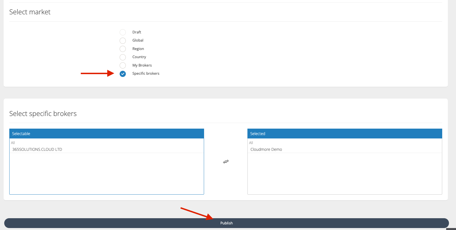Select the Region radio circle
Screen dimensions: 456x230
(x=123, y=49)
